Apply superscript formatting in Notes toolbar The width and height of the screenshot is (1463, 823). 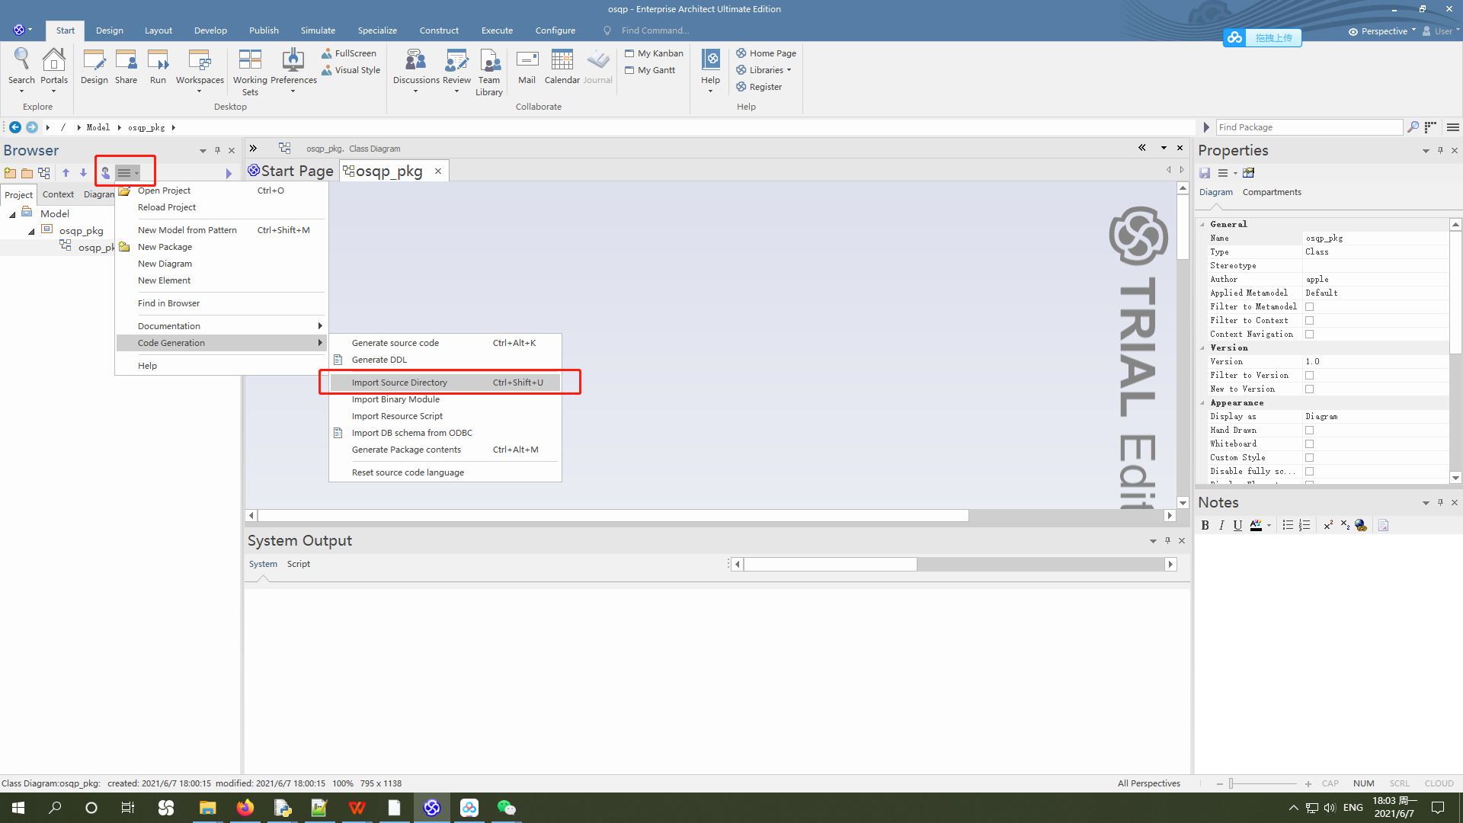click(1327, 525)
